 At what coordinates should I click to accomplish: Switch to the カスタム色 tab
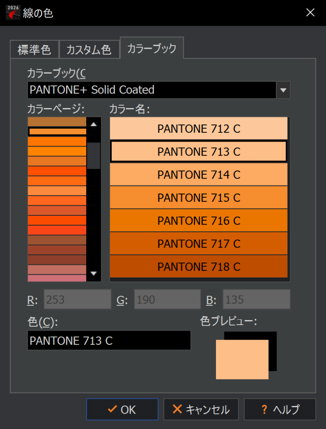90,49
